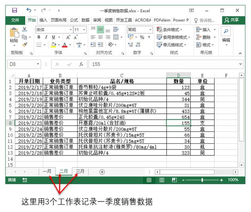Cut selection with scissors icon
The height and width of the screenshot is (212, 251).
tap(24, 29)
